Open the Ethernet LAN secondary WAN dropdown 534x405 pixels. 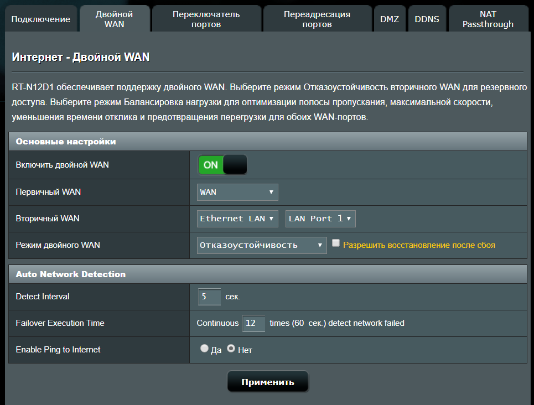(x=237, y=219)
